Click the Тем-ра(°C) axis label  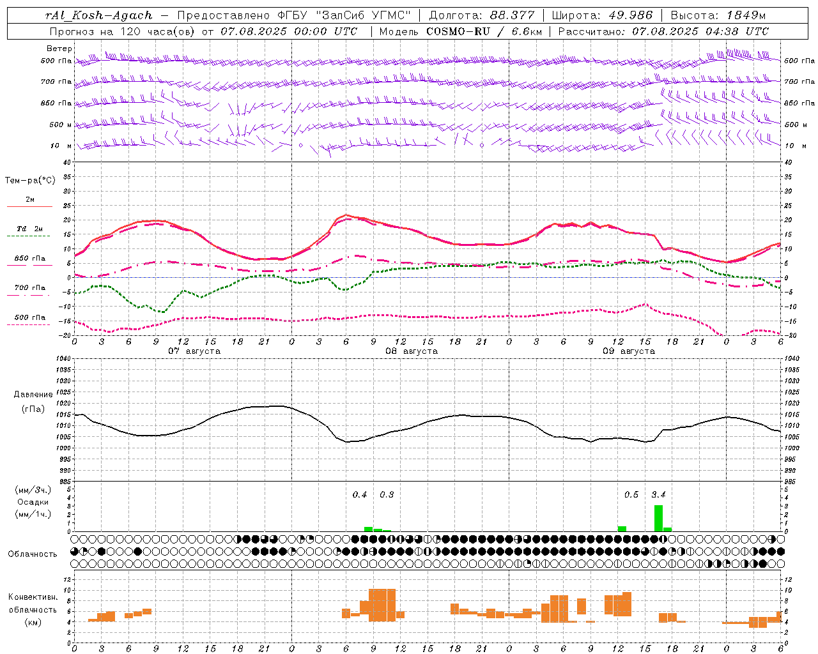[30, 180]
